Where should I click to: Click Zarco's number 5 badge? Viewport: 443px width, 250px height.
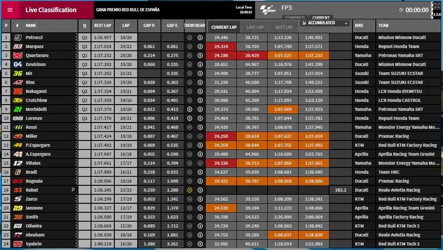(x=18, y=199)
